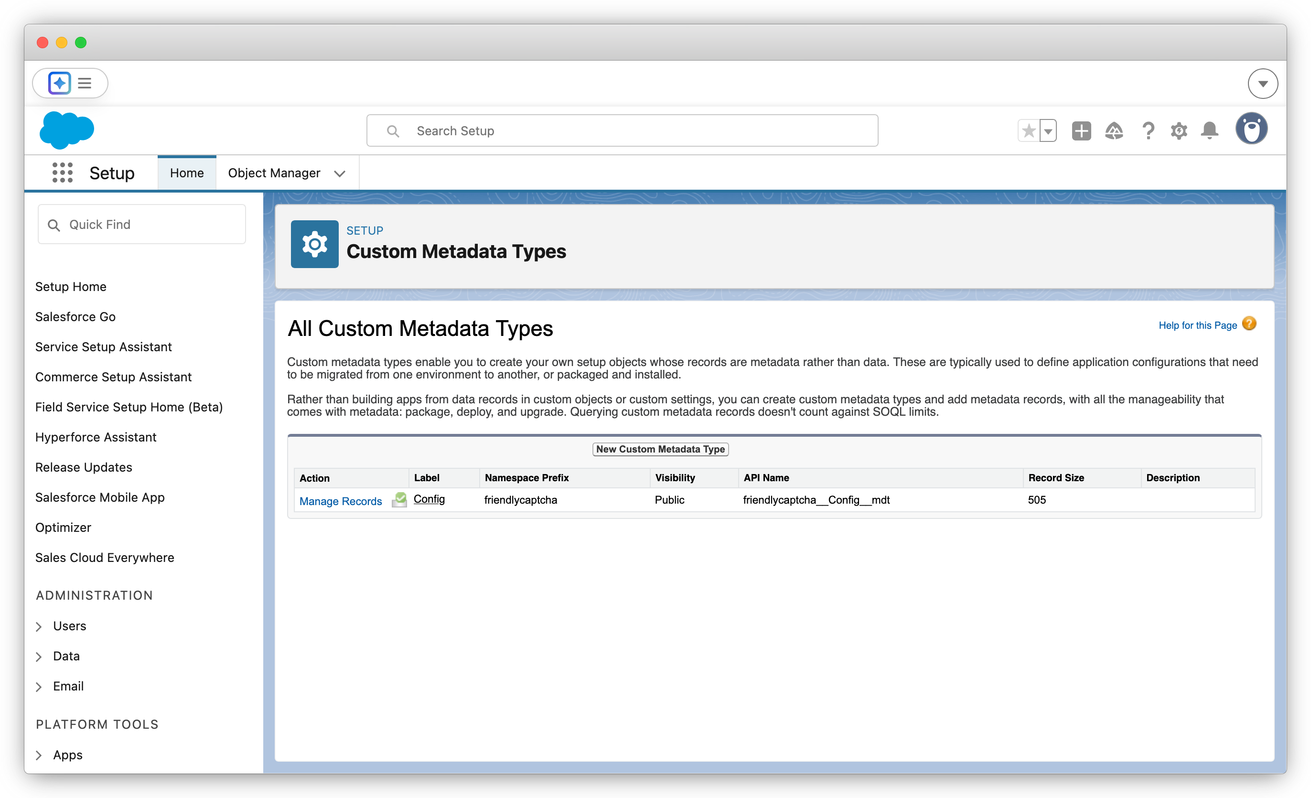1311x798 pixels.
Task: Open the Help question mark icon
Action: 1148,131
